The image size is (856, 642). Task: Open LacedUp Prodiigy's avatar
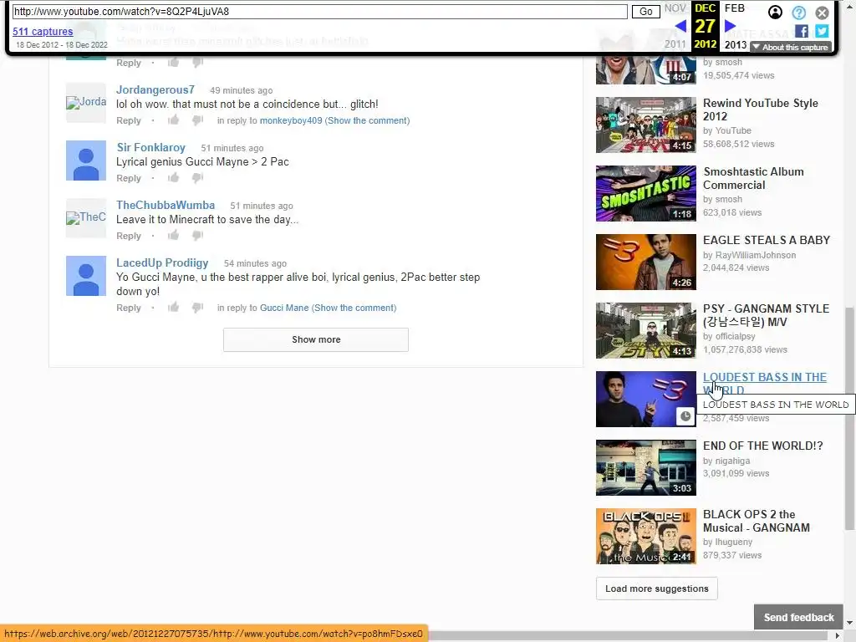coord(86,276)
